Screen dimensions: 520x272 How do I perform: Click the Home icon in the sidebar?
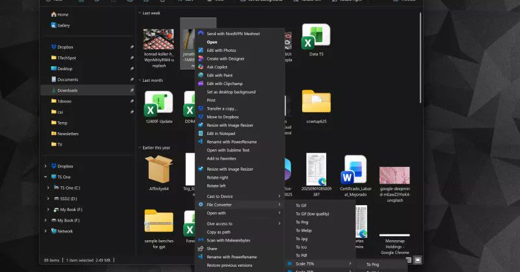pyautogui.click(x=54, y=14)
